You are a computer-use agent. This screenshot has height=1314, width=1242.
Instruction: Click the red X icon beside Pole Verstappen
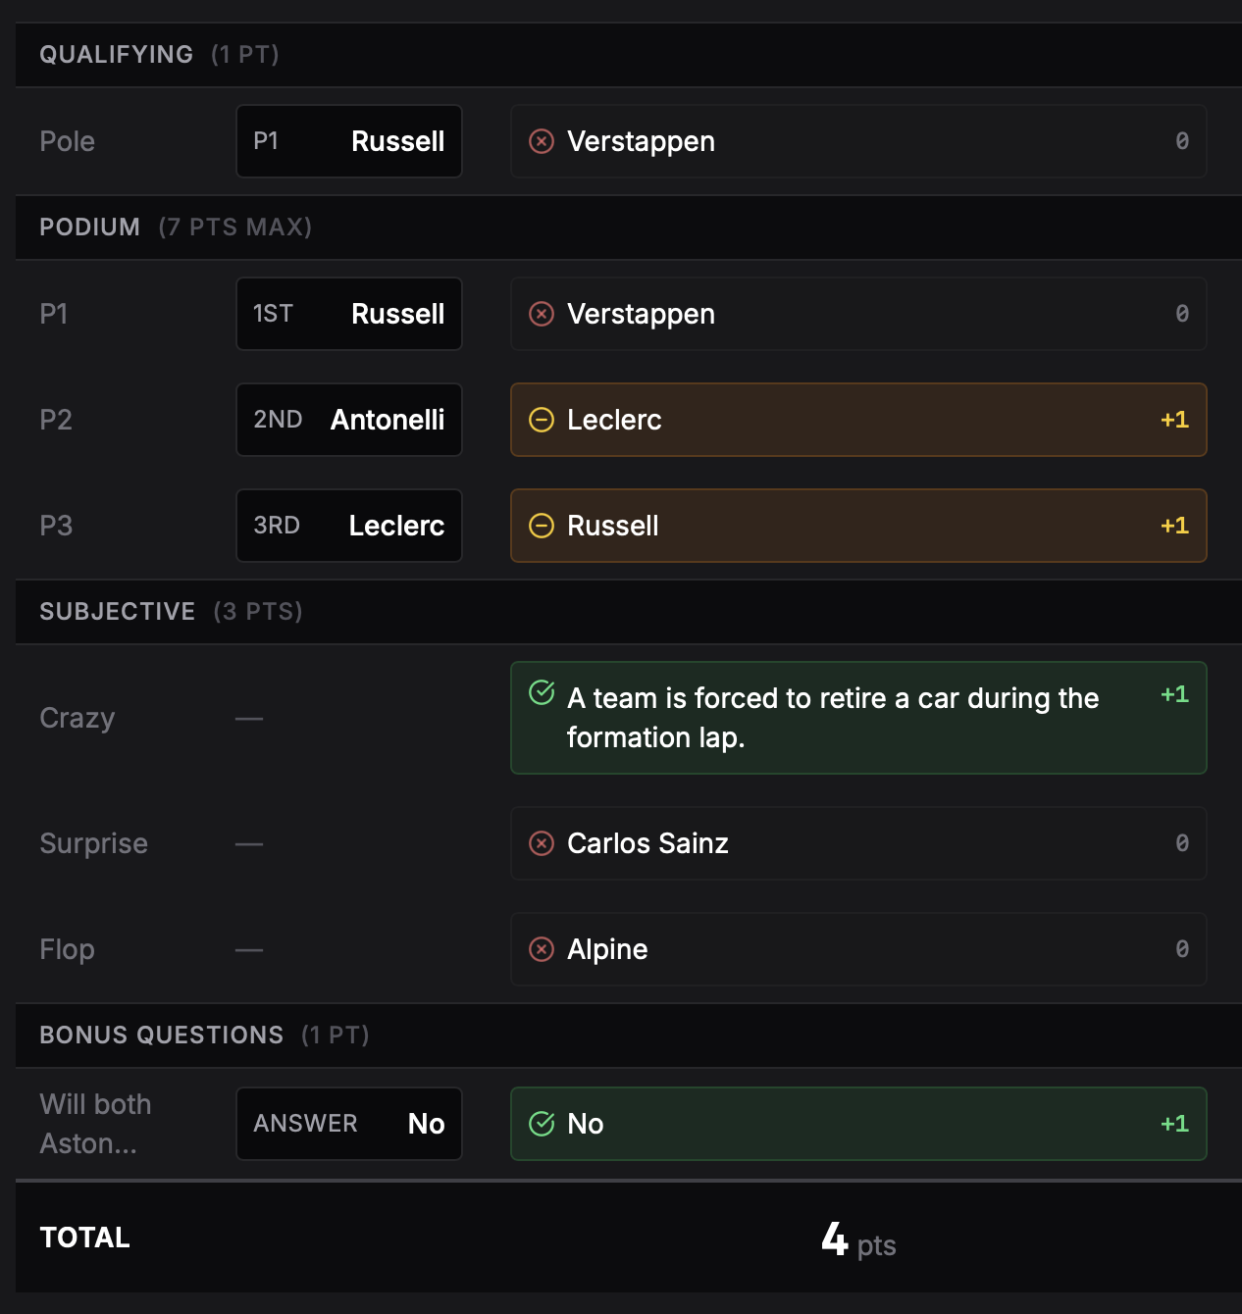(x=542, y=141)
